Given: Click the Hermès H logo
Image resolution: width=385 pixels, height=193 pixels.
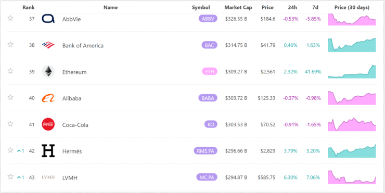Looking at the screenshot, I should [48, 151].
